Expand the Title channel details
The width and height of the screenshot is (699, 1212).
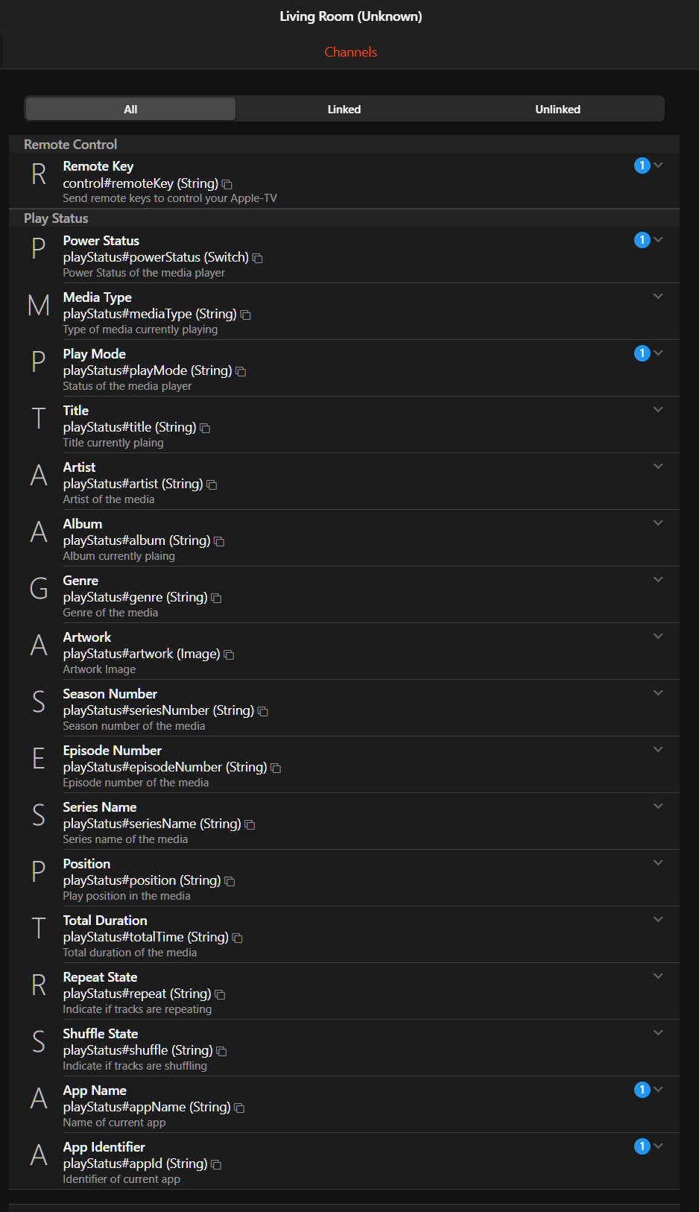[658, 409]
